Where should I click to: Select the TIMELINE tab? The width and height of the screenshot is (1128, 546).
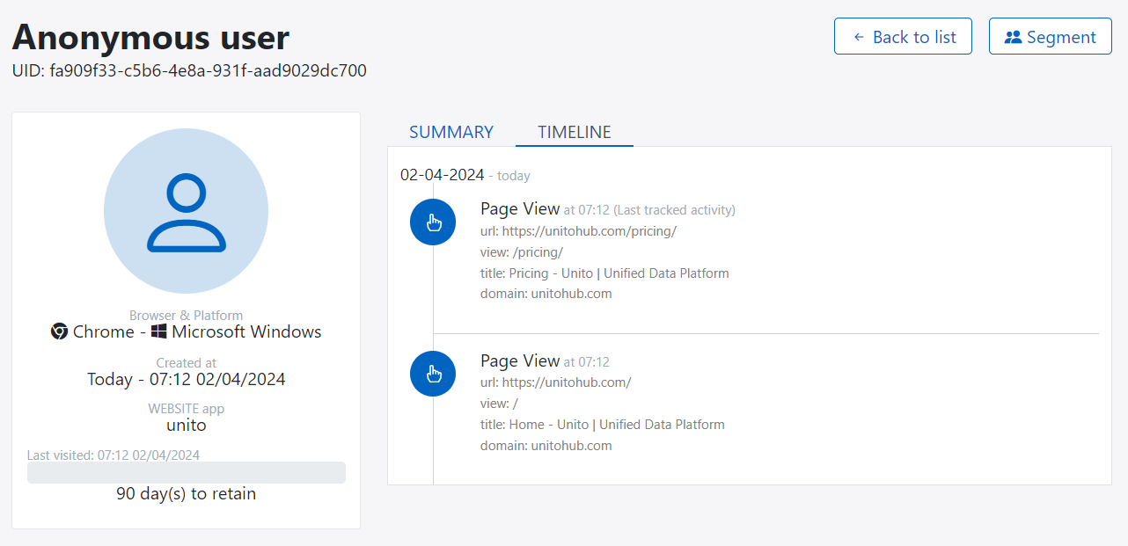[574, 132]
